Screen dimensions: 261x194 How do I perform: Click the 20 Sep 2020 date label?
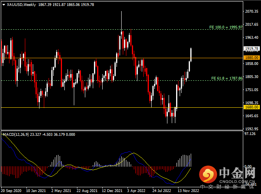(11, 191)
